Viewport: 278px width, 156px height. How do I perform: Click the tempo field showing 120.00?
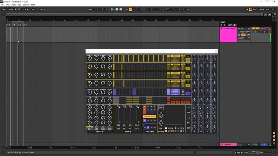[x=10, y=10]
